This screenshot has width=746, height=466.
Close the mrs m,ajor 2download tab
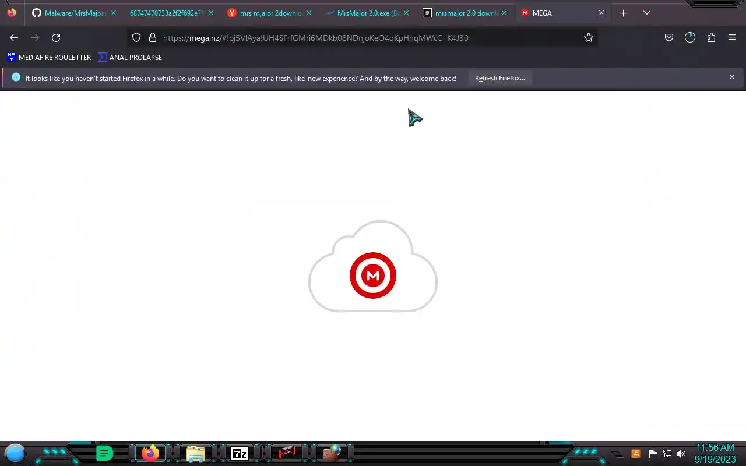(x=308, y=13)
